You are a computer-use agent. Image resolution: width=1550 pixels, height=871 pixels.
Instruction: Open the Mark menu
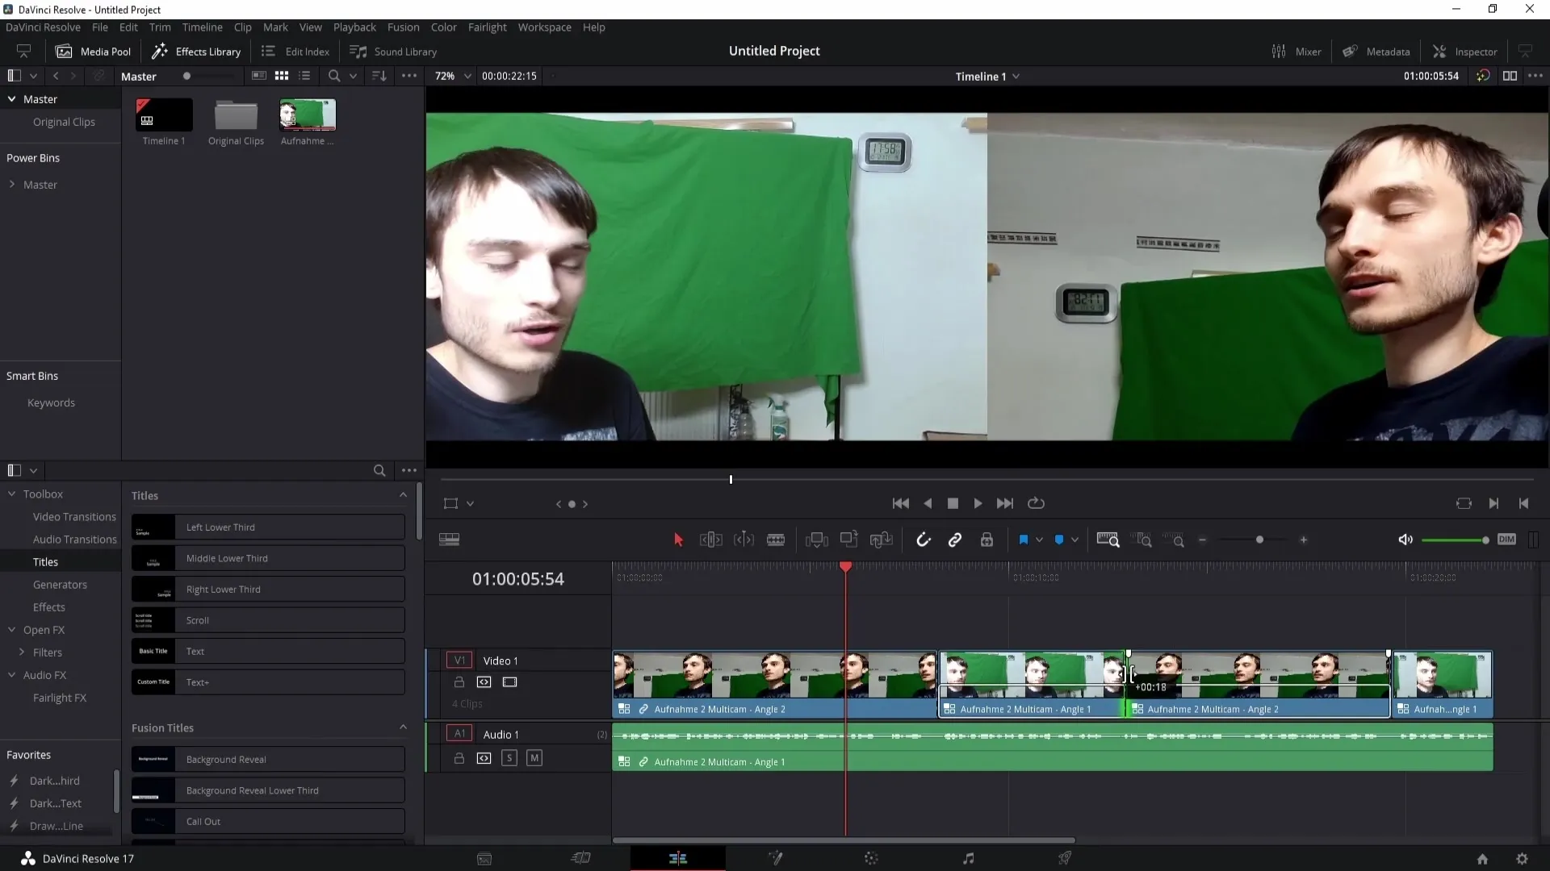coord(275,27)
